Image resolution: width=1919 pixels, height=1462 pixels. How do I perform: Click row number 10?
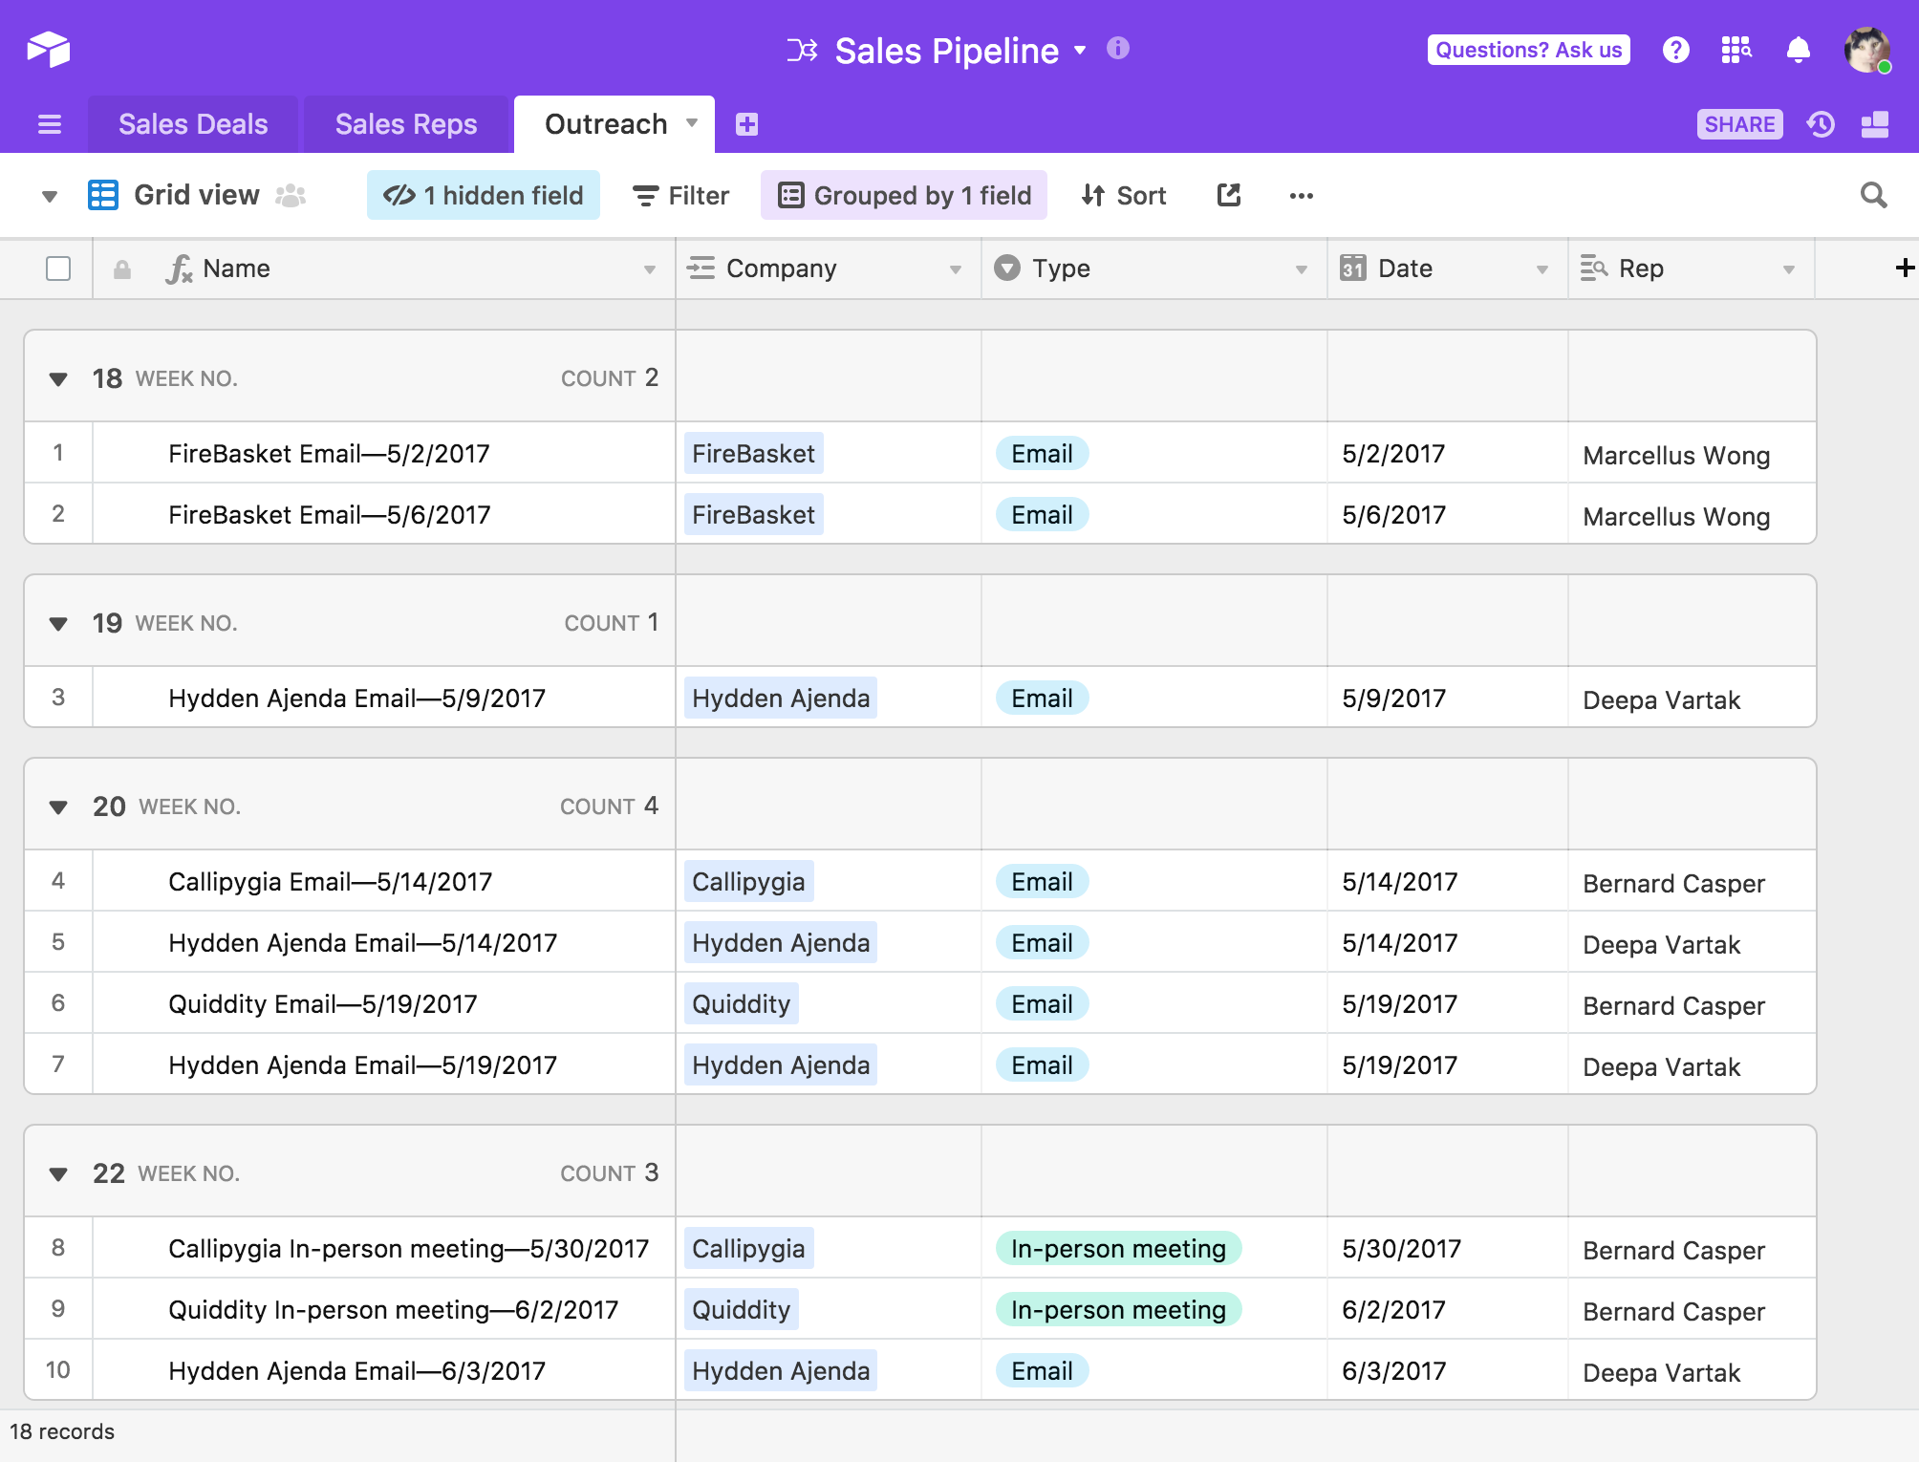click(57, 1370)
